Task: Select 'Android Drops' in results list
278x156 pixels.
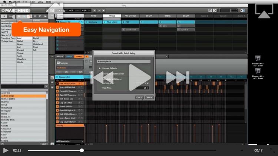Action: (23, 96)
